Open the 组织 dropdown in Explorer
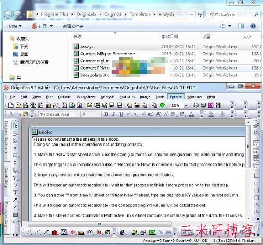Viewport: 263px width, 245px height. (x=15, y=26)
